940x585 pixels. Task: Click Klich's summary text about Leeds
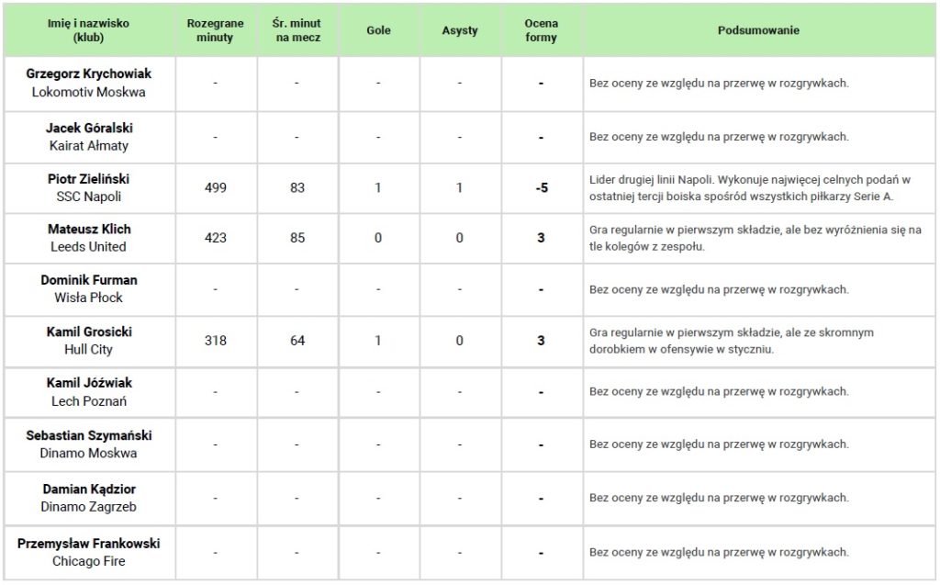pos(755,238)
